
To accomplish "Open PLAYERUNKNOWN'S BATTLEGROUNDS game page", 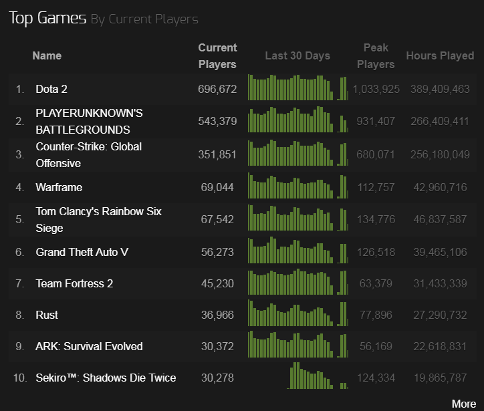I will (x=89, y=122).
